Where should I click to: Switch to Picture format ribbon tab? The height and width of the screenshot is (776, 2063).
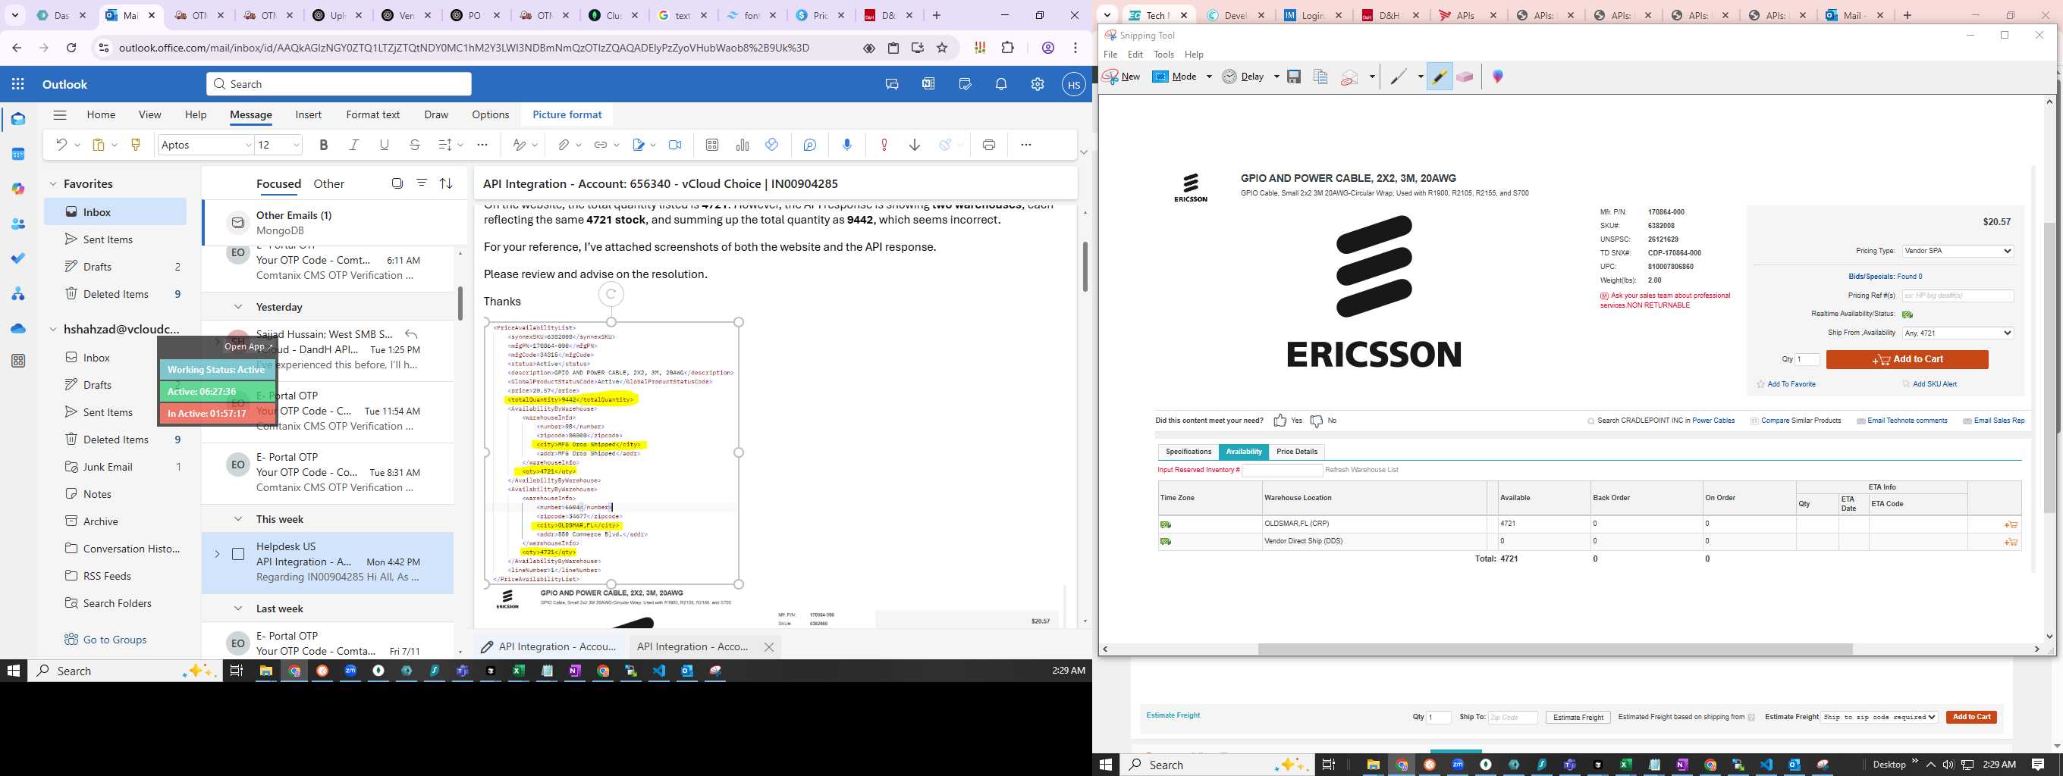click(567, 114)
